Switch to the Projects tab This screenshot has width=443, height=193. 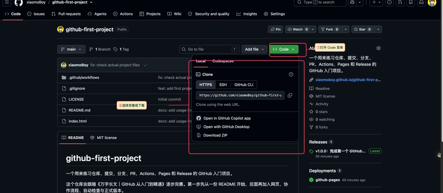(x=150, y=14)
